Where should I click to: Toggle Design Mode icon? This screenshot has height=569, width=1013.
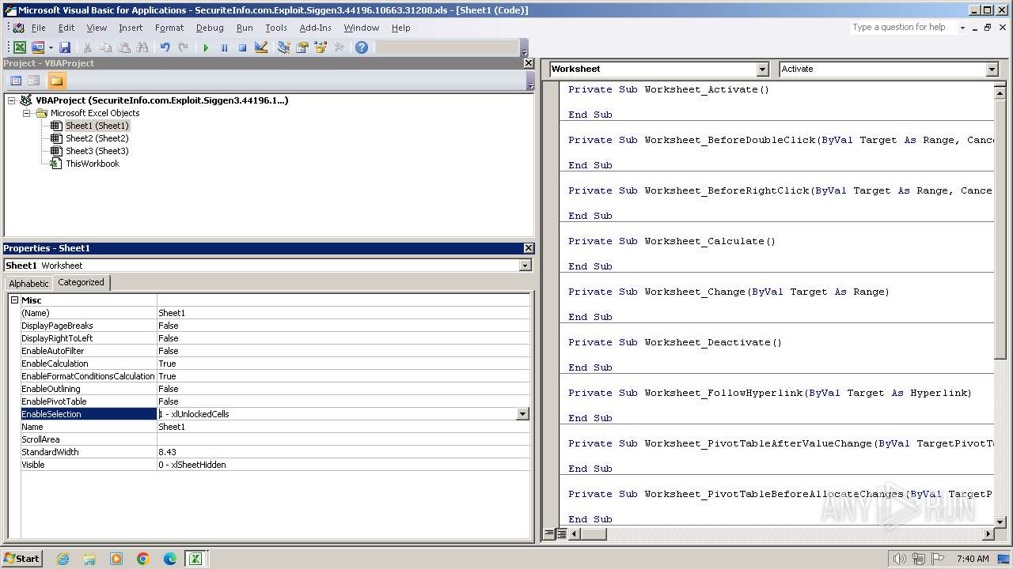[260, 47]
